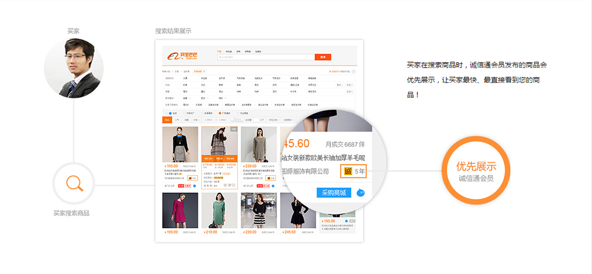Click the orange magnifying glass search icon
This screenshot has height=274, width=592.
click(x=74, y=184)
